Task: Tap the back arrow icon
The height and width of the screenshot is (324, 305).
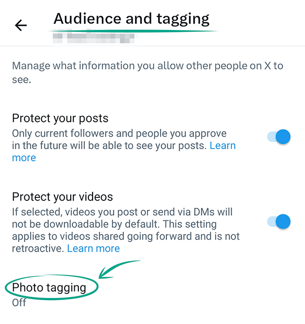Action: click(x=21, y=25)
